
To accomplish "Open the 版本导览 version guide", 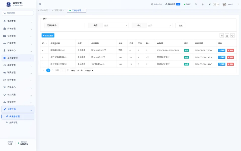I will [173, 4].
